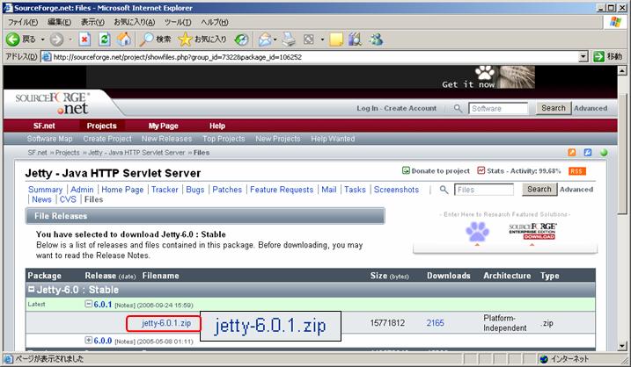Open the Screenshots link
631x367 pixels.
(396, 190)
